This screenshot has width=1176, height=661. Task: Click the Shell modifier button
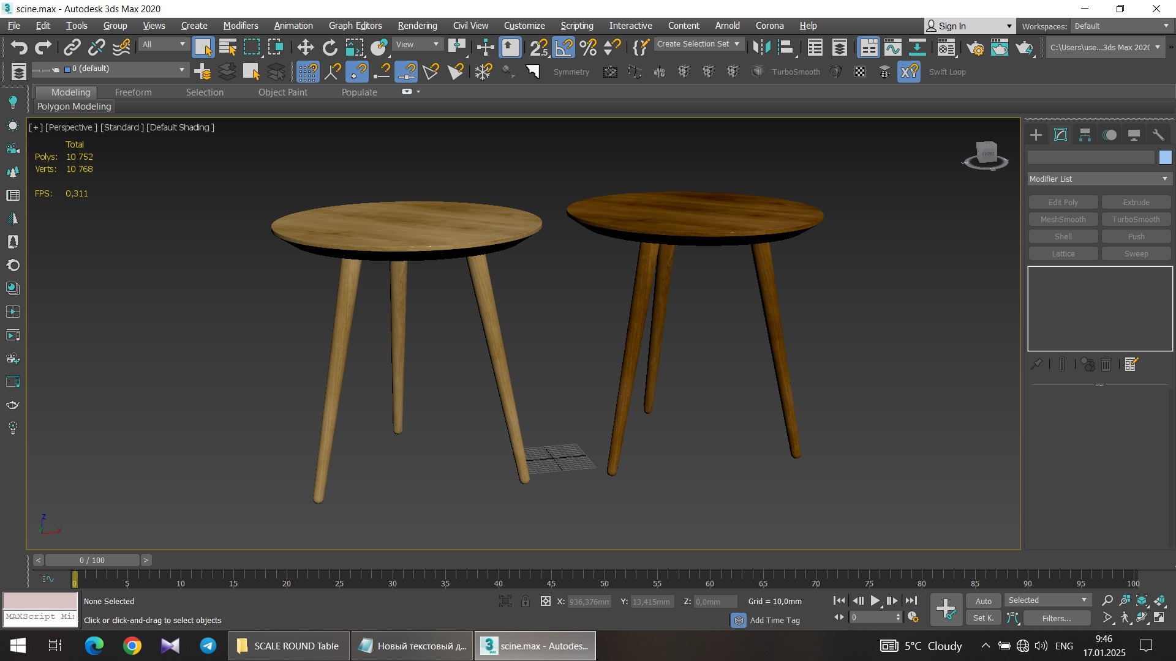click(x=1063, y=236)
